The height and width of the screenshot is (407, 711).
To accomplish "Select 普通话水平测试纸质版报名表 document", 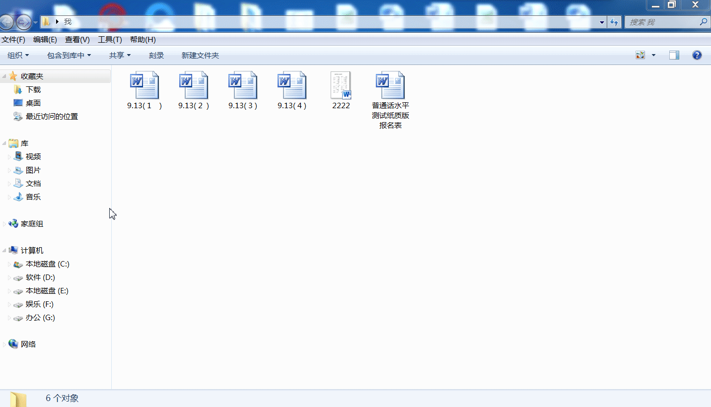I will tap(390, 86).
